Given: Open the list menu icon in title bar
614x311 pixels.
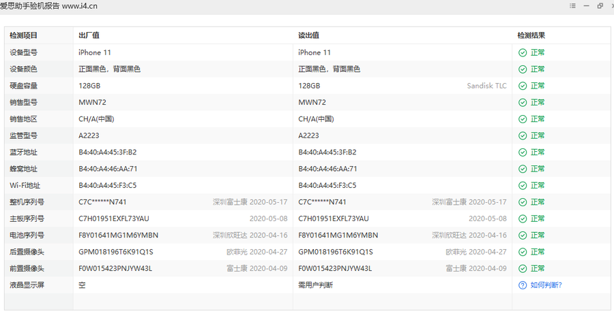Looking at the screenshot, I should 572,5.
